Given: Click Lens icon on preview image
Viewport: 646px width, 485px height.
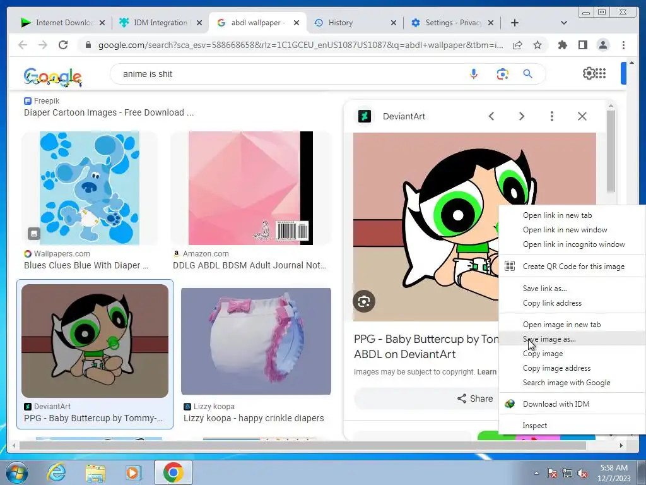Looking at the screenshot, I should point(364,301).
